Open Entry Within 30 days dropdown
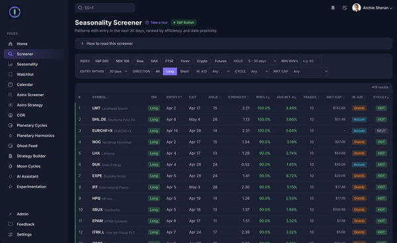397x243 pixels. (118, 72)
